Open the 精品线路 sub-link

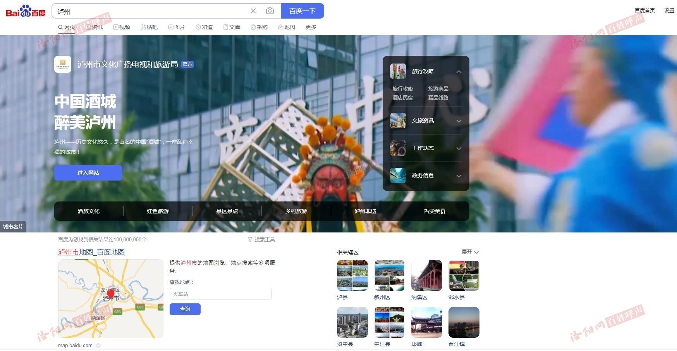click(x=438, y=98)
